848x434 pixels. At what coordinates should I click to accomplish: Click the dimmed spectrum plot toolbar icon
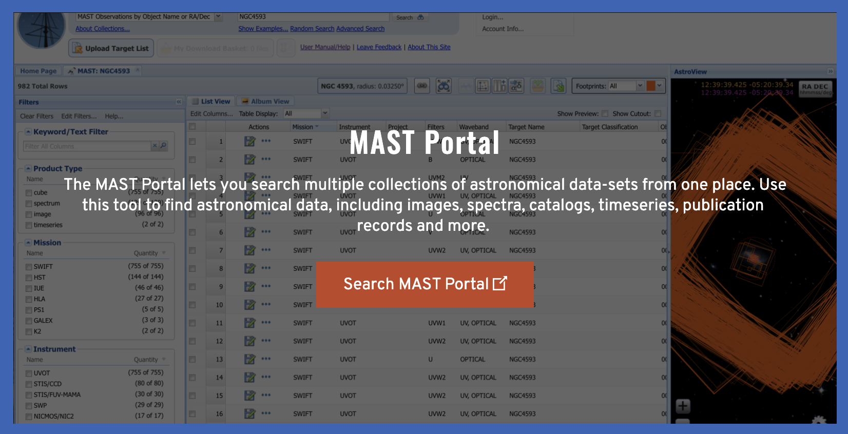(466, 86)
